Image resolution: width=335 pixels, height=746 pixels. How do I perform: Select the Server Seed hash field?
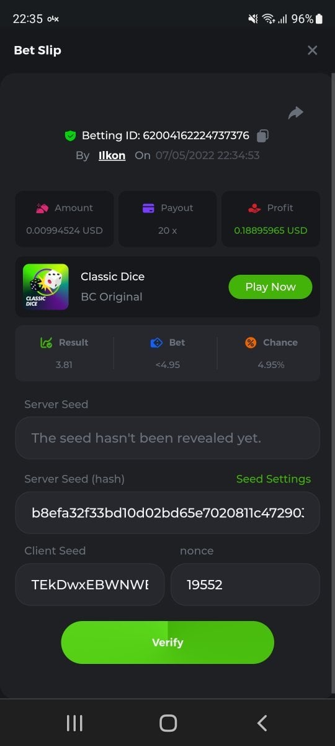(x=167, y=512)
